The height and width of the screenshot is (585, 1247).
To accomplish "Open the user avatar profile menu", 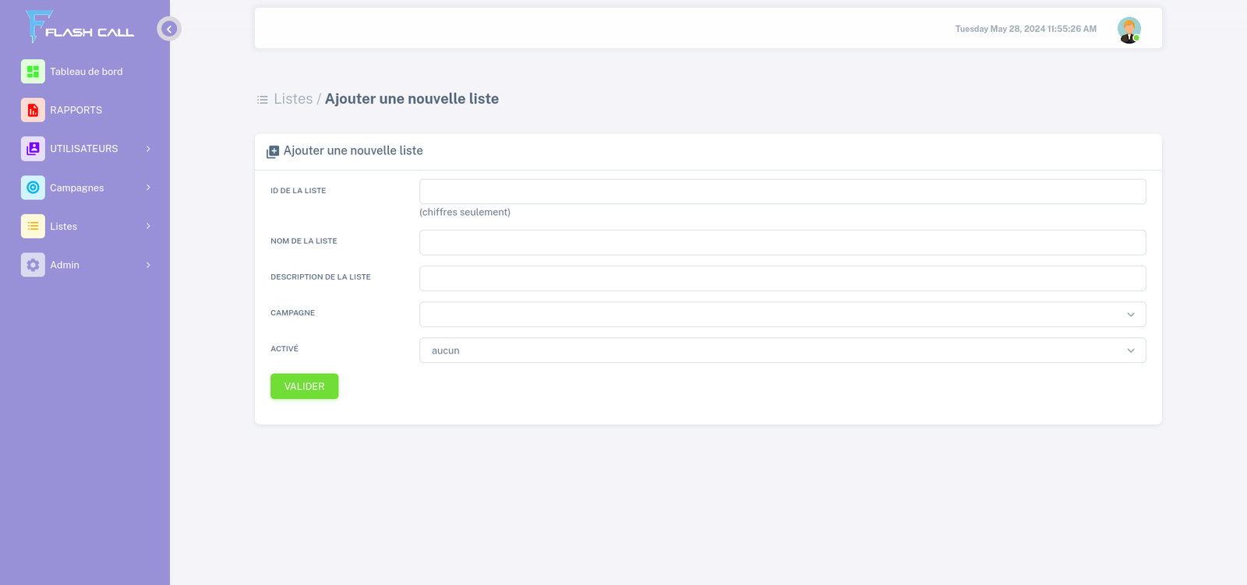I will click(1129, 30).
